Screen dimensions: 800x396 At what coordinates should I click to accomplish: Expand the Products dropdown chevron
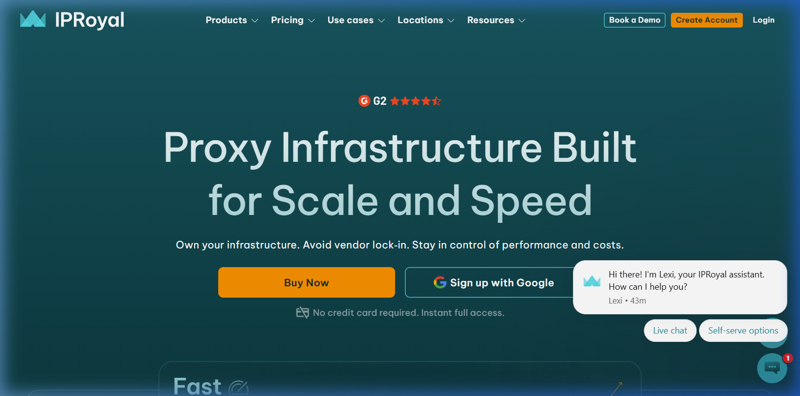pos(255,21)
